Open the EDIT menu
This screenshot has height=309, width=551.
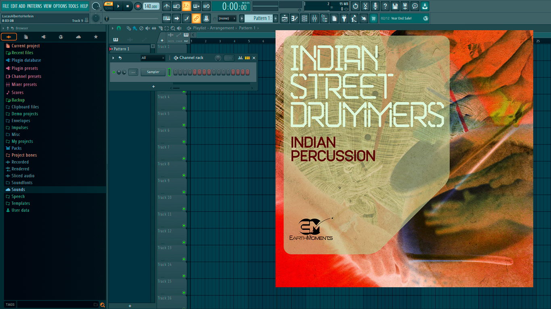[x=14, y=6]
